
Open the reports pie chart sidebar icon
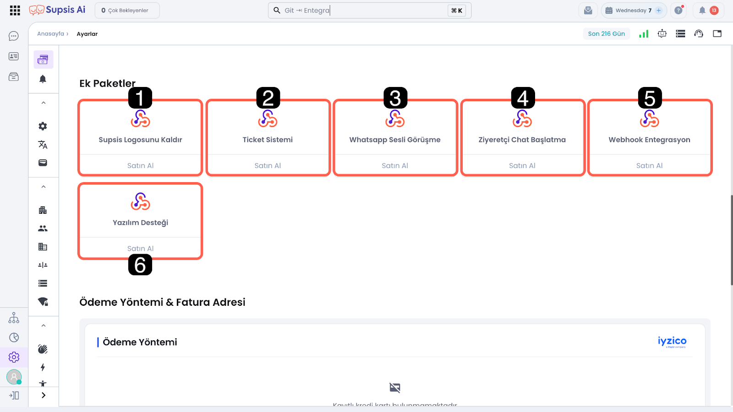point(14,337)
